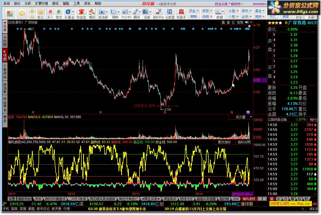The width and height of the screenshot is (321, 215).
Task: Click the BBD toolbar button
Action: (193, 16)
